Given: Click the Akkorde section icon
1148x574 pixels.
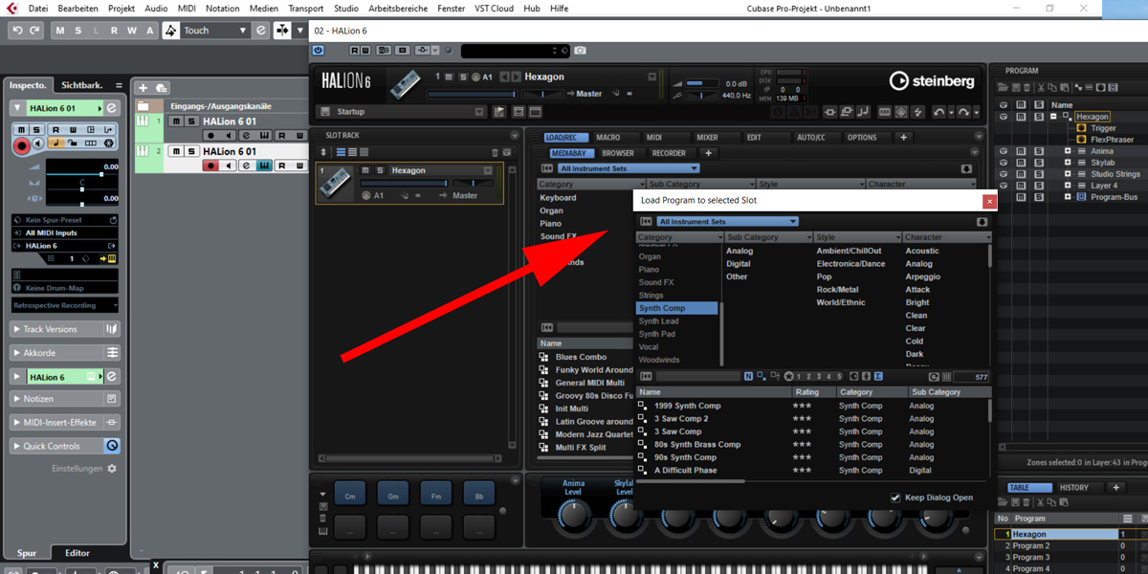Looking at the screenshot, I should (112, 353).
